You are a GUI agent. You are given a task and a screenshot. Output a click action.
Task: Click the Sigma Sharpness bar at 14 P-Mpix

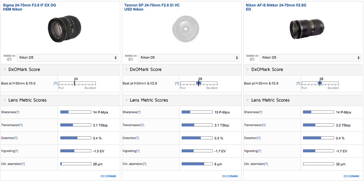76,112
